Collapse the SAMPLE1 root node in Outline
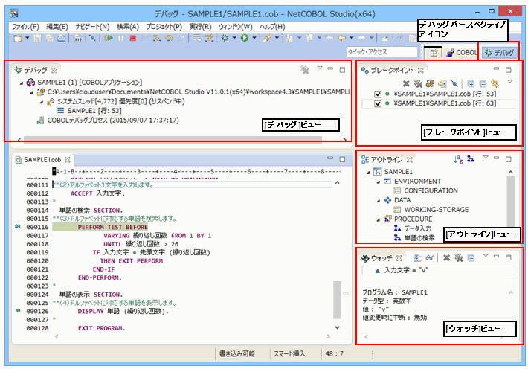Viewport: 528px width, 369px height. click(368, 172)
